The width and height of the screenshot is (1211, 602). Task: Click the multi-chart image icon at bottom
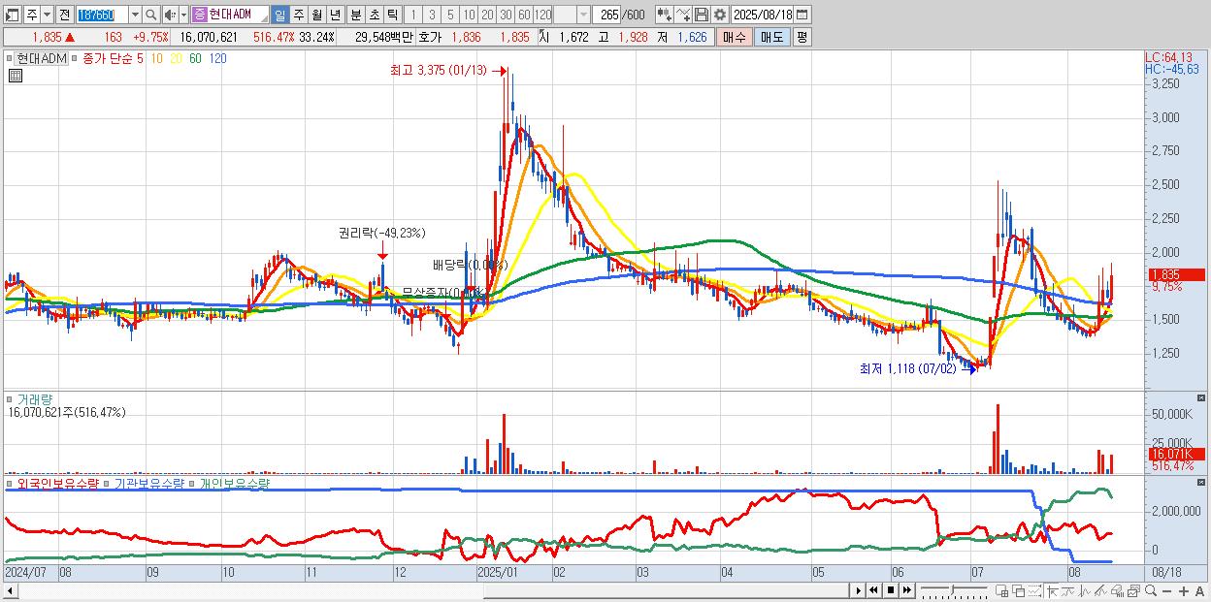point(1133,590)
